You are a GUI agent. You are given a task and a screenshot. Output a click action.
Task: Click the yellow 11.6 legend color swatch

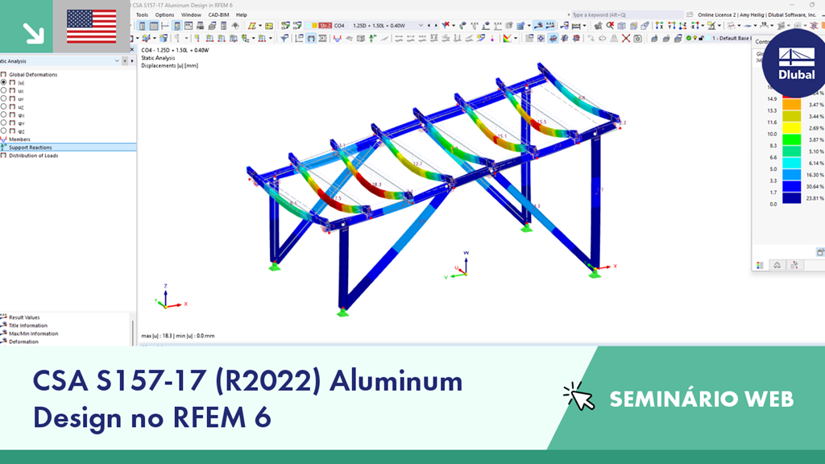[x=791, y=128]
